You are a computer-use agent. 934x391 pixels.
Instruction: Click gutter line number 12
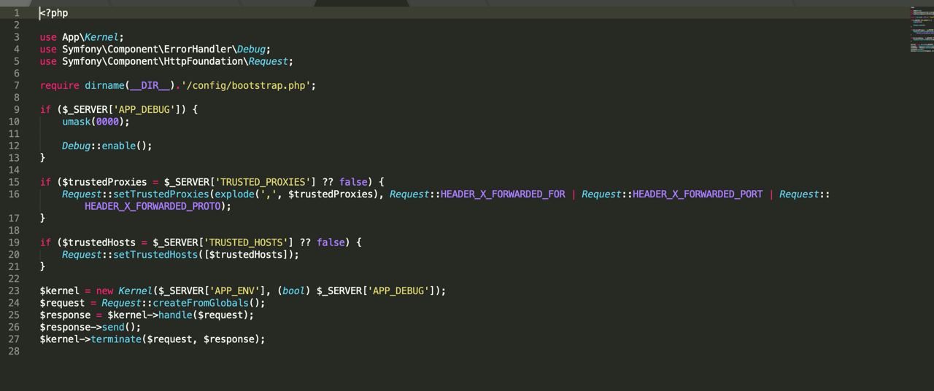[x=14, y=146]
